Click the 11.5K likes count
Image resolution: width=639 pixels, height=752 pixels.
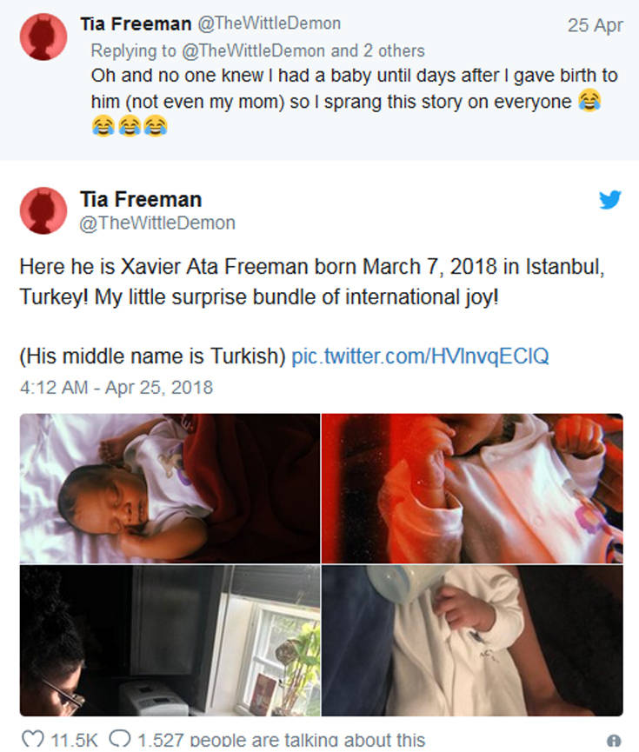click(x=75, y=741)
